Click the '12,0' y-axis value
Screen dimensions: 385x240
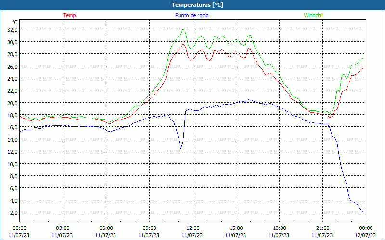13,152
